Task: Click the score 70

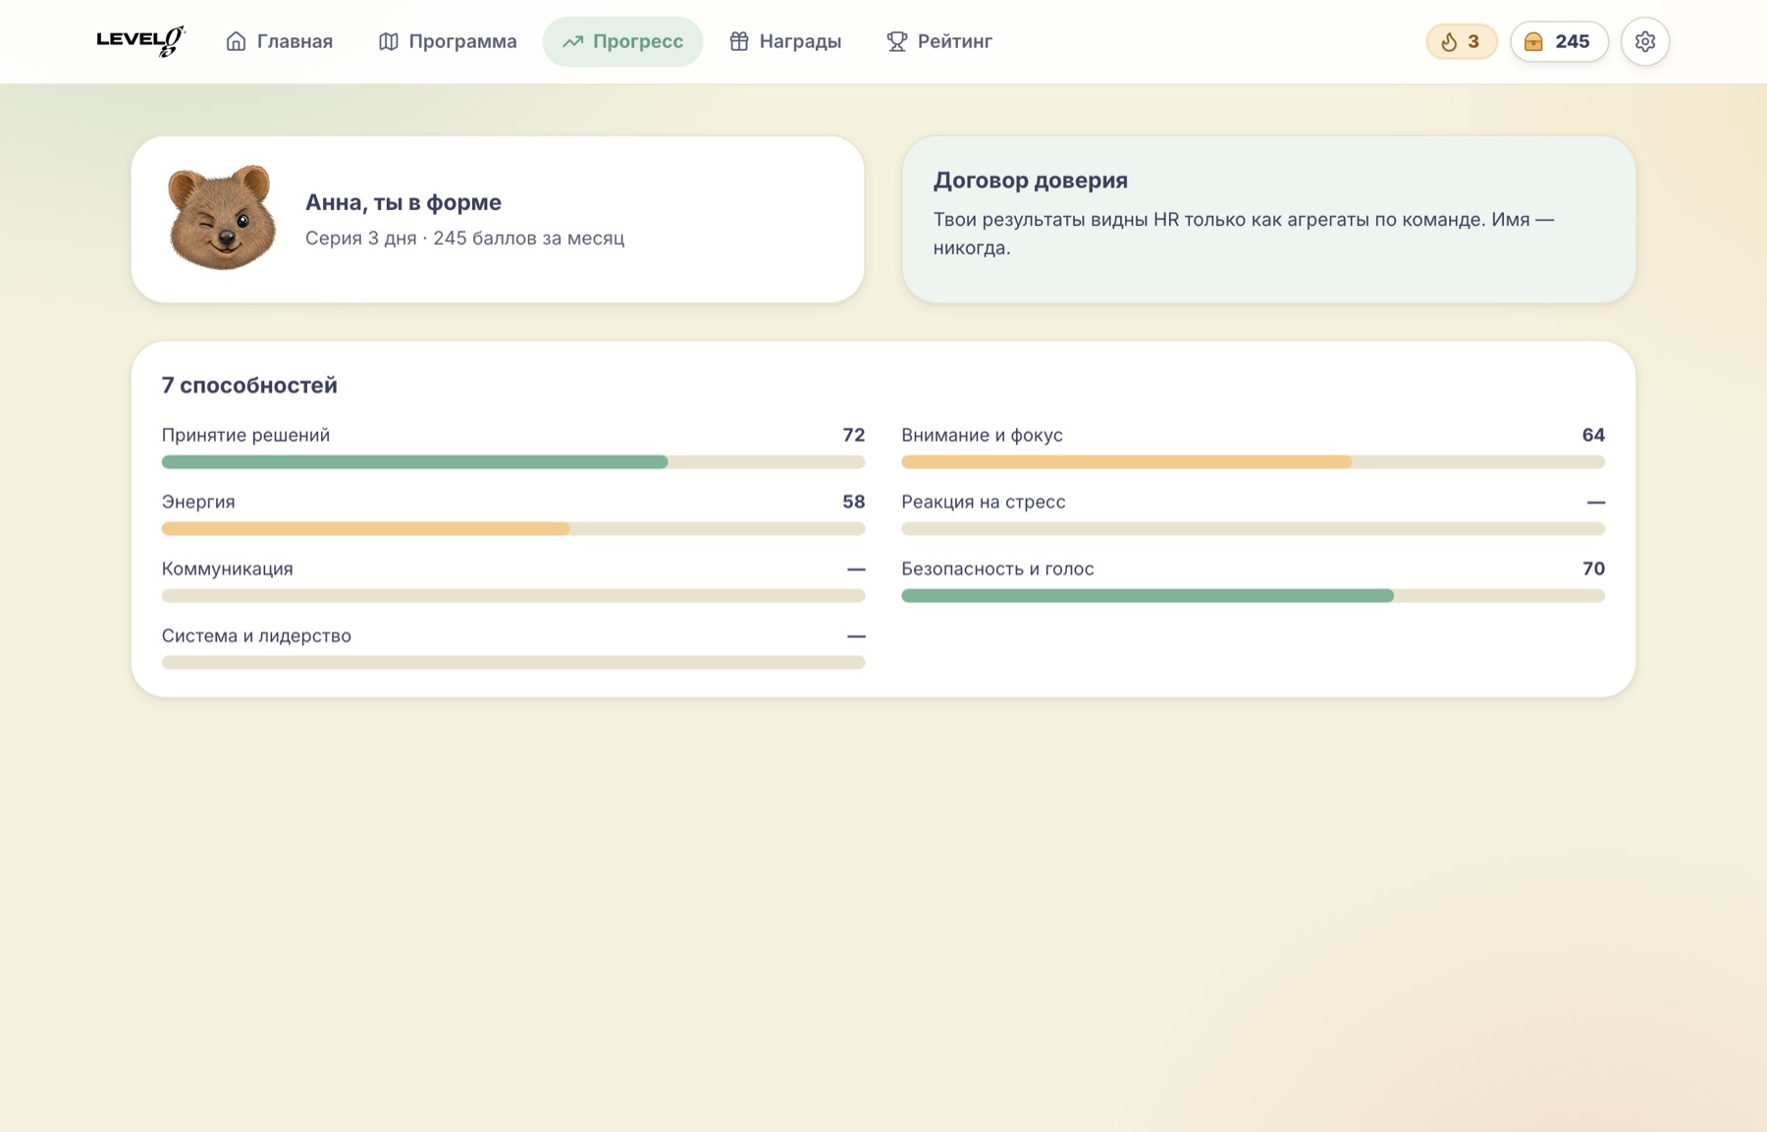Action: click(x=1593, y=568)
